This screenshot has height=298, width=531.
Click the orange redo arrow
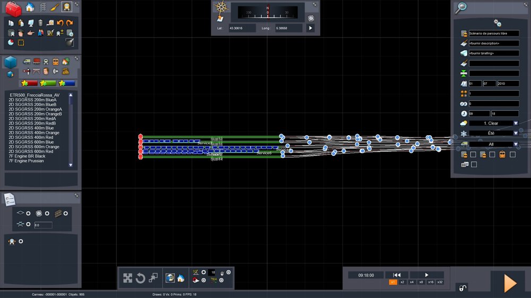pyautogui.click(x=70, y=23)
